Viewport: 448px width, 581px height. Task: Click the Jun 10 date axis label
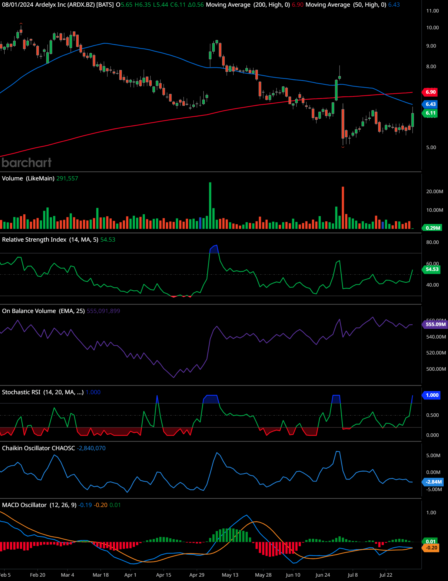(x=293, y=575)
